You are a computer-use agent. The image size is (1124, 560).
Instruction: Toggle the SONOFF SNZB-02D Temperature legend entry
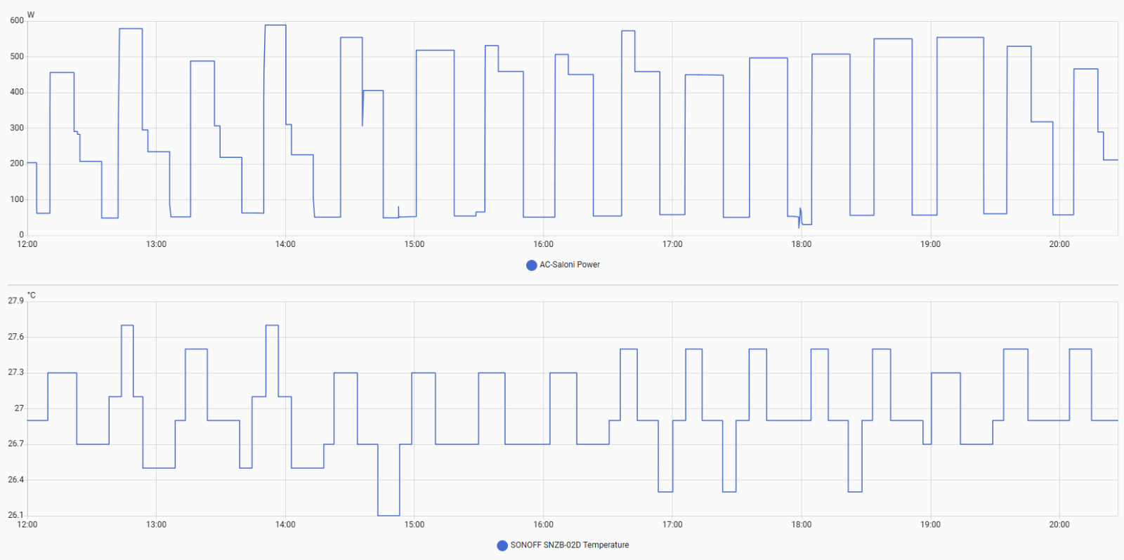563,545
